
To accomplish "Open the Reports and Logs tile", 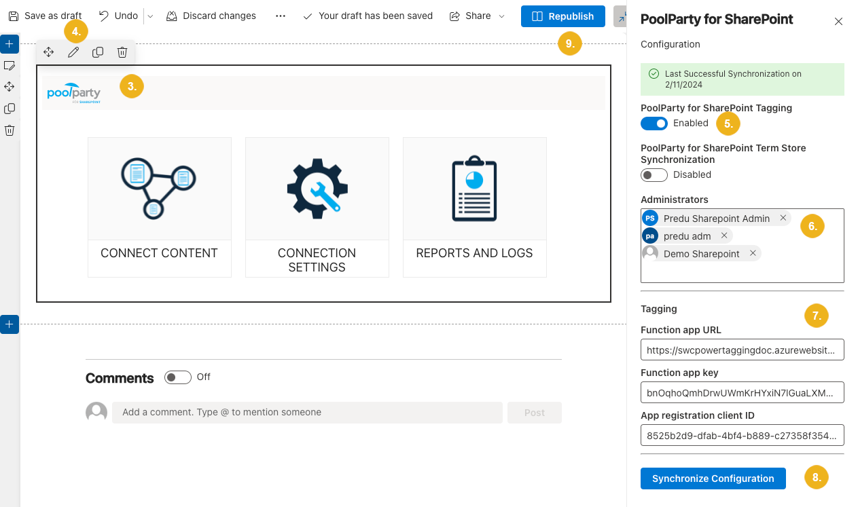I will click(x=475, y=207).
